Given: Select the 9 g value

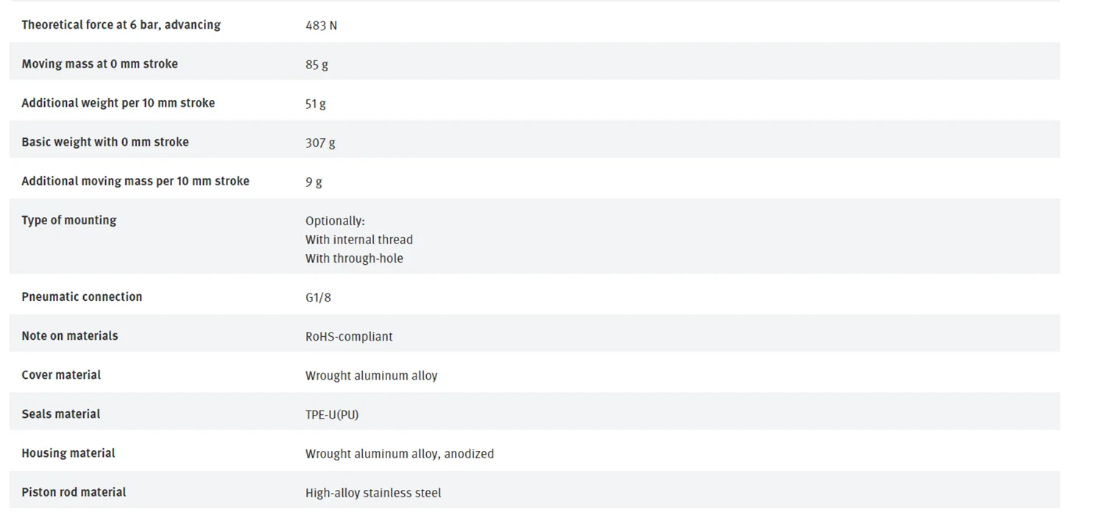Looking at the screenshot, I should coord(314,182).
